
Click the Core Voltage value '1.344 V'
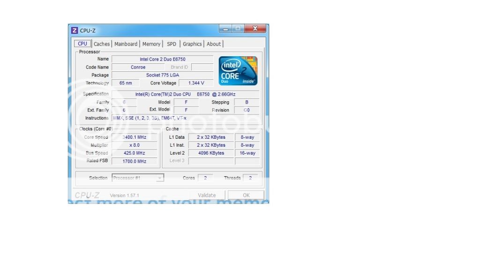coord(196,83)
